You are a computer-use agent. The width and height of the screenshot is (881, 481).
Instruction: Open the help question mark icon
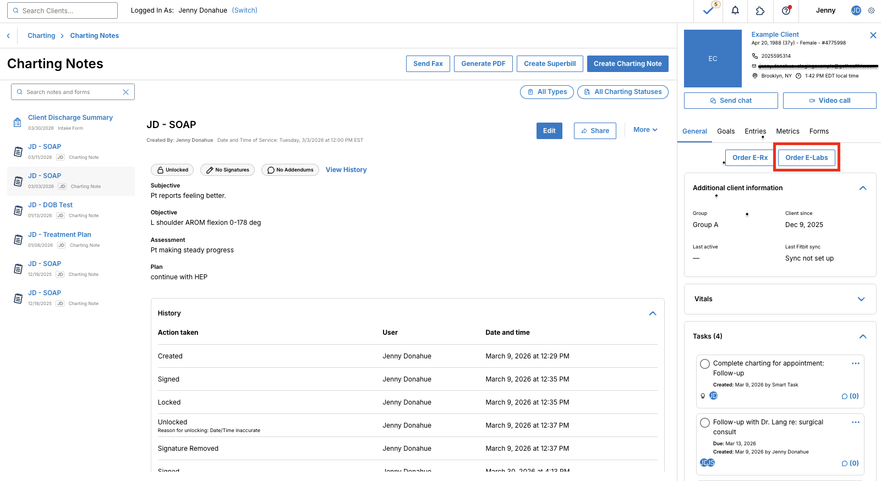(786, 10)
